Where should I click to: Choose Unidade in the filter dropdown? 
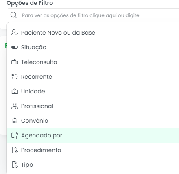pyautogui.click(x=93, y=91)
